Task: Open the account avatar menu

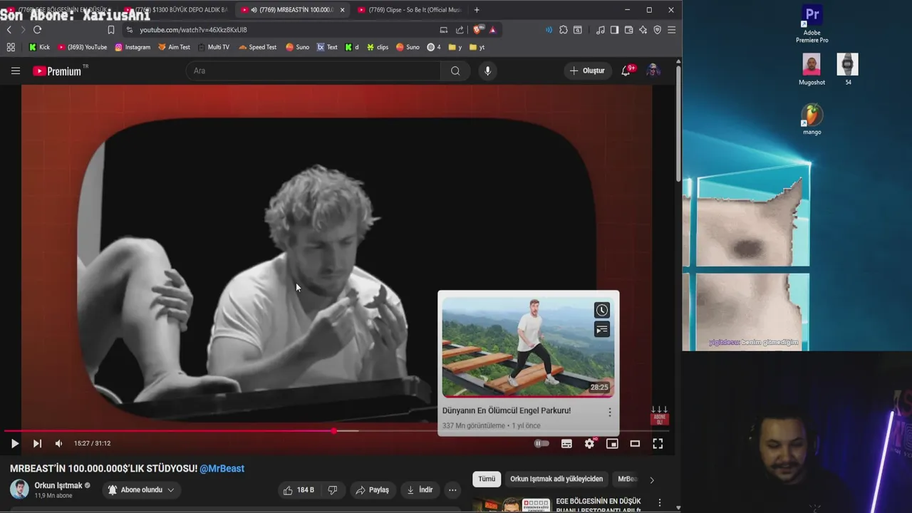Action: click(653, 71)
